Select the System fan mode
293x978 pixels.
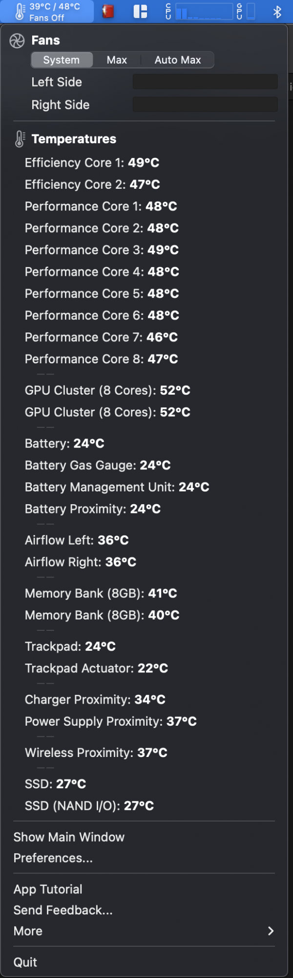(x=62, y=60)
